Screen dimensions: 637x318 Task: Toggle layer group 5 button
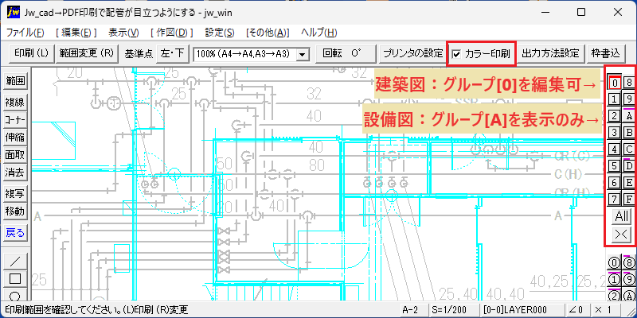[615, 165]
